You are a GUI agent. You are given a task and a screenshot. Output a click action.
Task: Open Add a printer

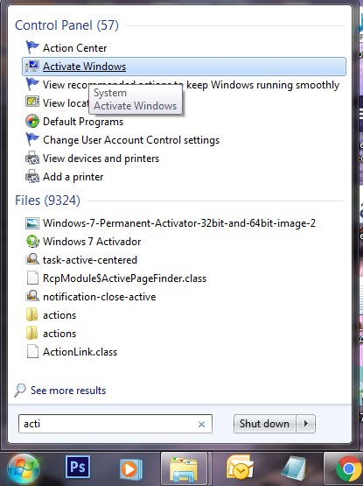(73, 177)
